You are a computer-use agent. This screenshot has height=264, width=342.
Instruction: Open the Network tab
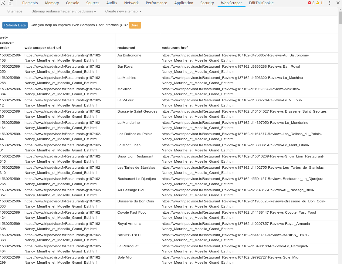tap(131, 3)
